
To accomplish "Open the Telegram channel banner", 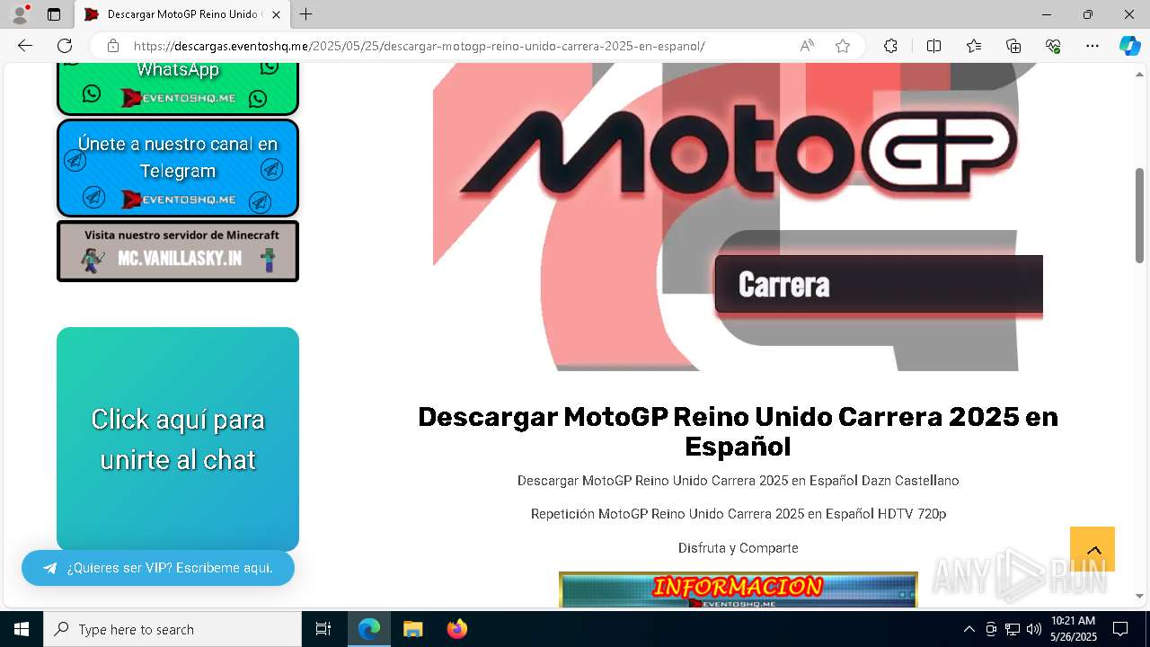I will click(x=178, y=168).
